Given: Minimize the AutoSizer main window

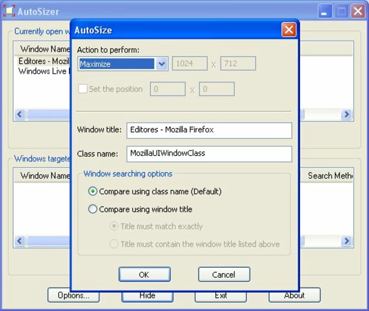Looking at the screenshot, I should (x=325, y=11).
